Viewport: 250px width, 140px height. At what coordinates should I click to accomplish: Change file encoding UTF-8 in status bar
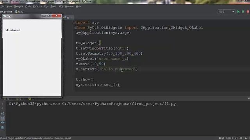click(x=238, y=138)
